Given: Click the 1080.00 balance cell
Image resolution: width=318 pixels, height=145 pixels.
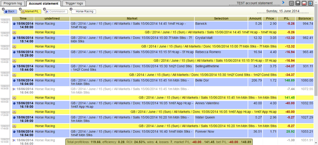Looking at the screenshot, I should click(304, 82).
